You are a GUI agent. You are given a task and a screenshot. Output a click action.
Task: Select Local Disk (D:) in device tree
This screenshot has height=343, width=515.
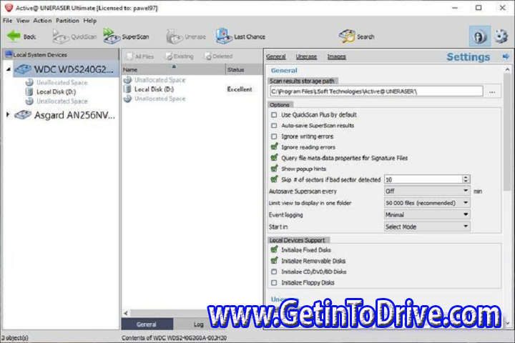coord(57,92)
